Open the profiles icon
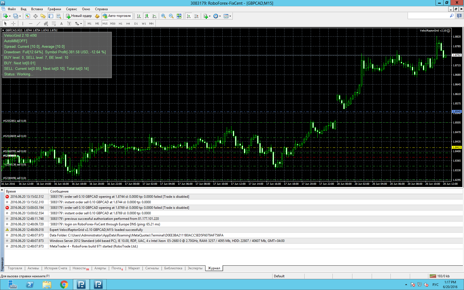Viewport: 464px width, 290px height. 16,16
